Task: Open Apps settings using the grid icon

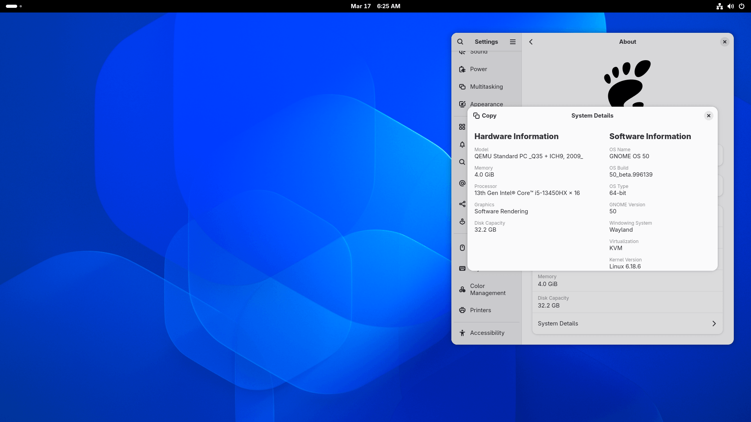Action: (x=462, y=127)
